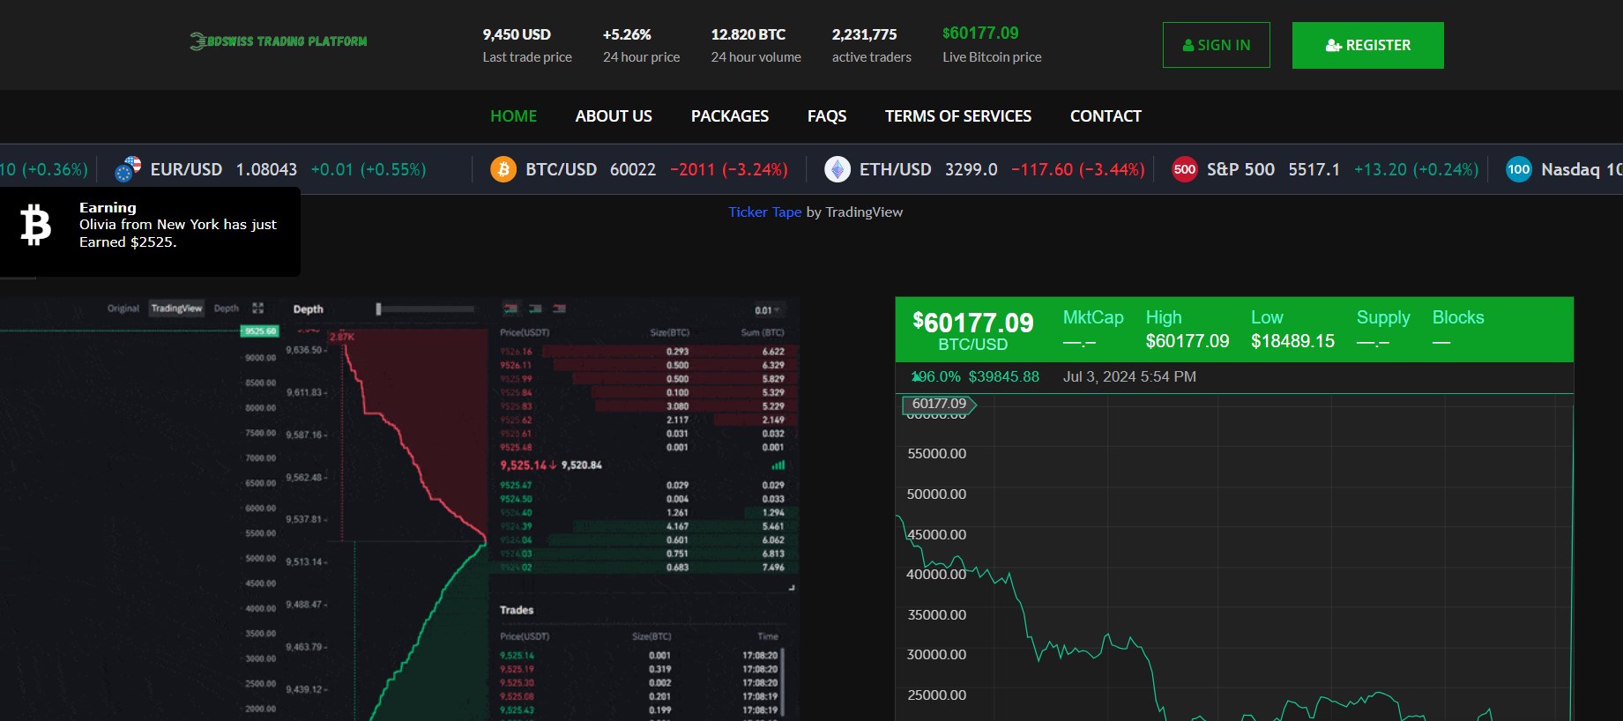The image size is (1623, 721).
Task: Open the CONTACT page
Action: (1106, 116)
